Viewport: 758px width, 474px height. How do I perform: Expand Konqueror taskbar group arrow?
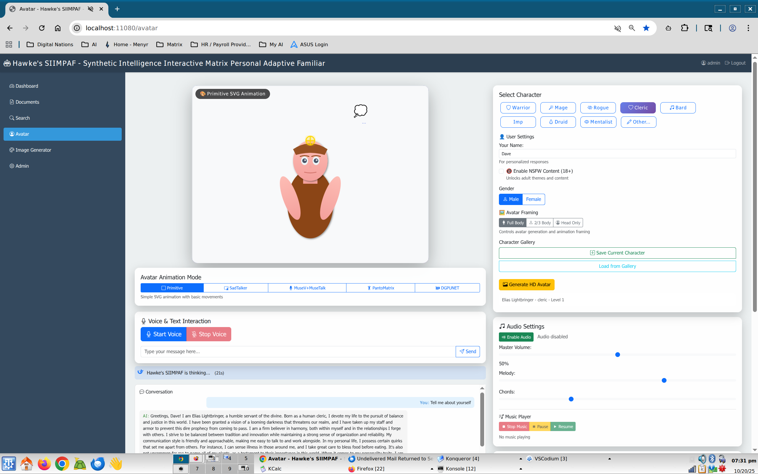point(521,459)
